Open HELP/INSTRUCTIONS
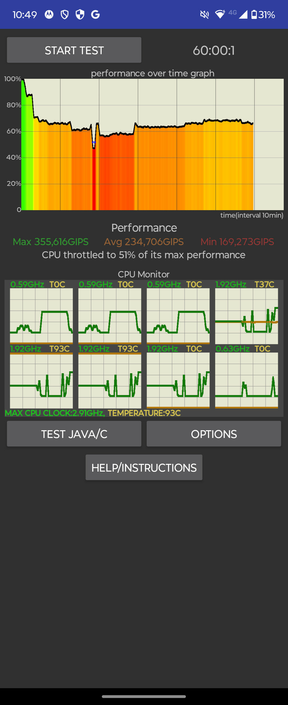The height and width of the screenshot is (705, 288). 144,467
